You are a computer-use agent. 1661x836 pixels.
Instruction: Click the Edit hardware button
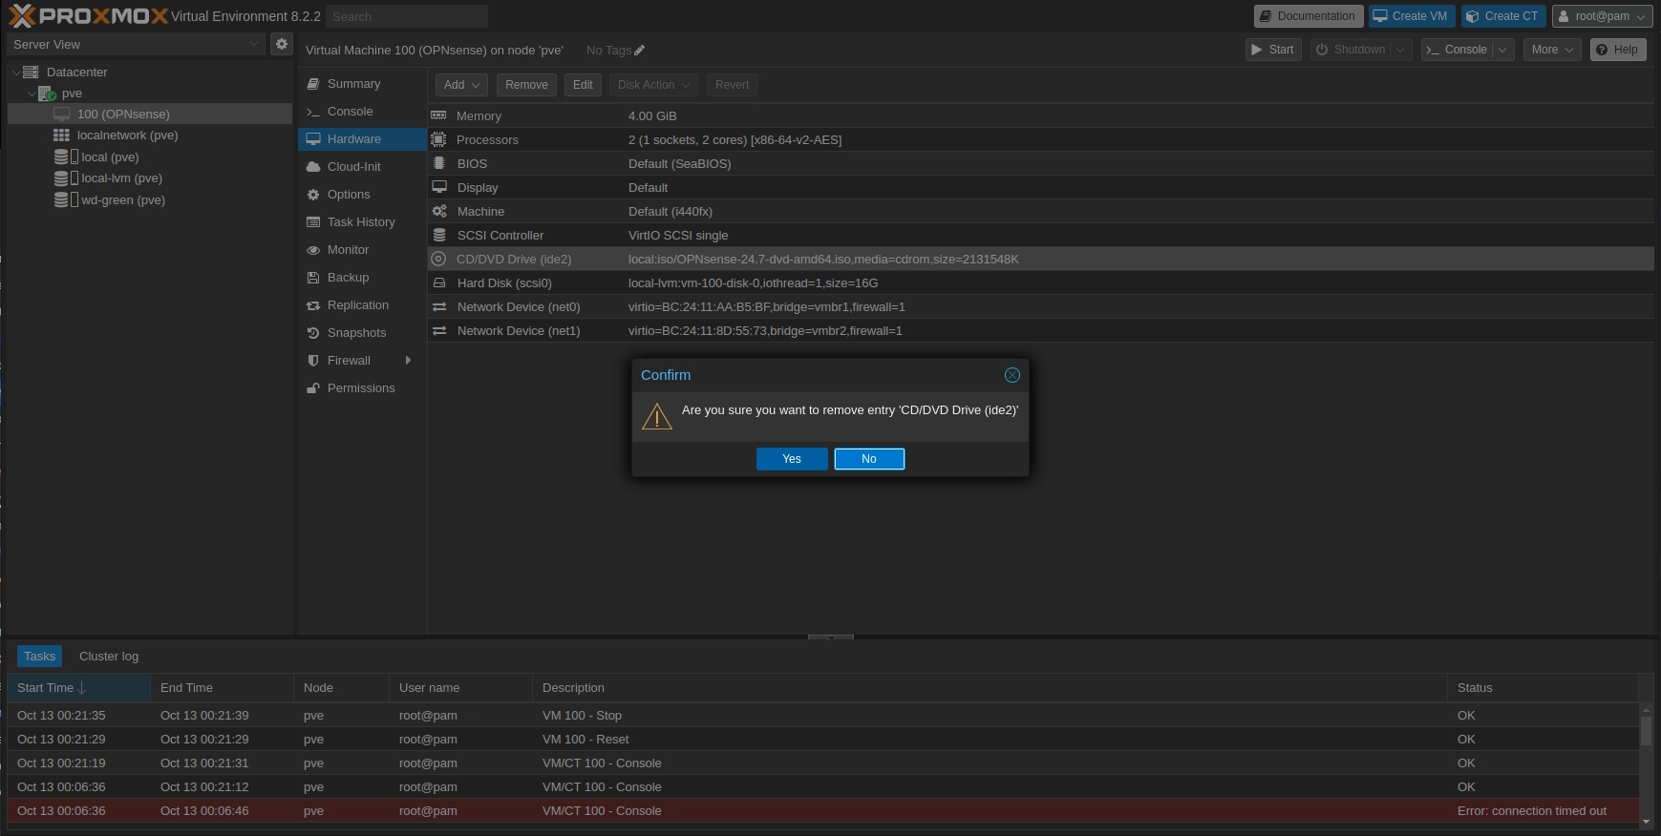point(583,85)
